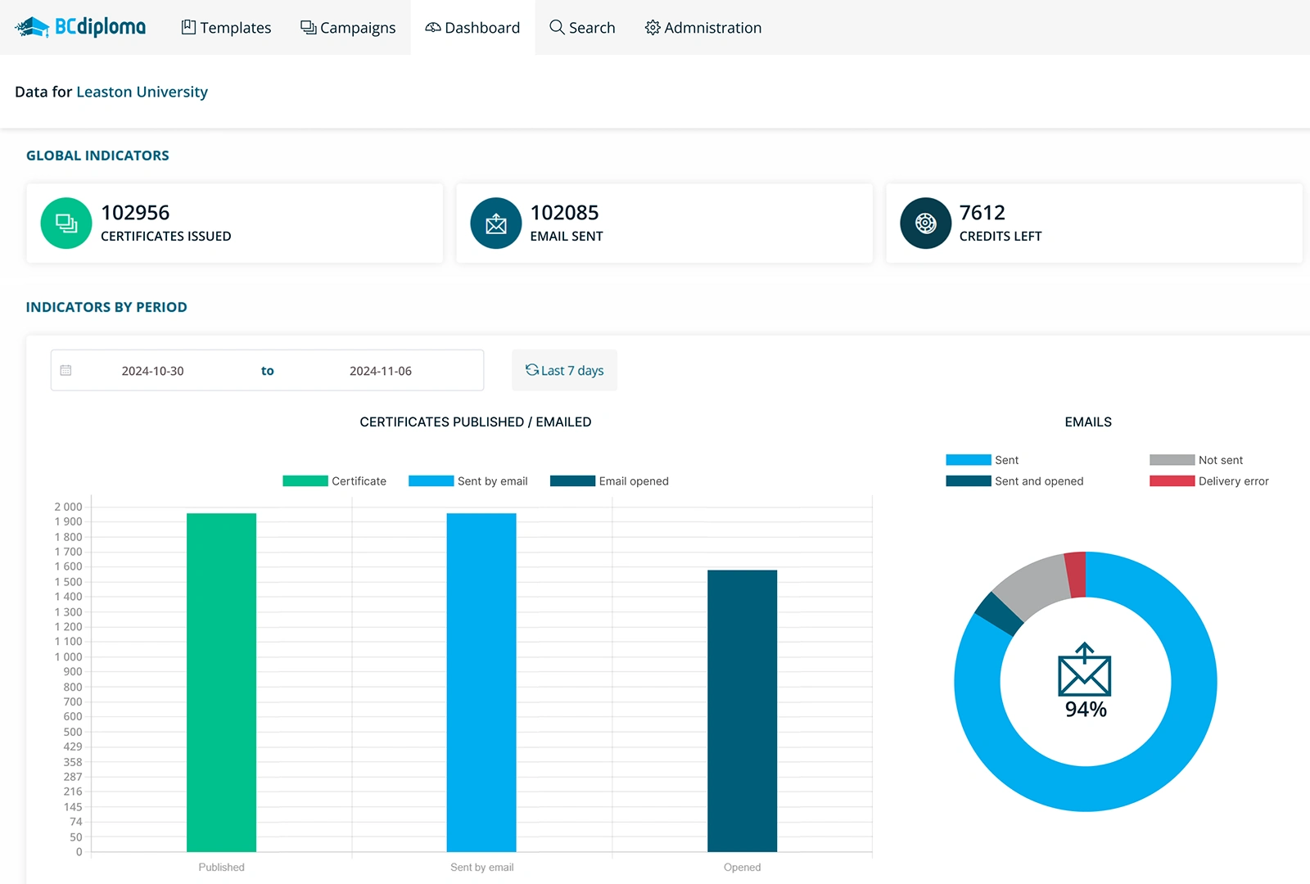Toggle the Certificate legend entry
The image size is (1310, 884).
click(x=337, y=480)
